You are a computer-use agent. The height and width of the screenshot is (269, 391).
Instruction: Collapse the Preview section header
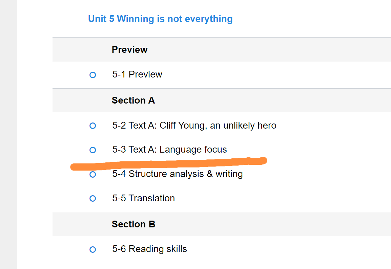coord(130,50)
